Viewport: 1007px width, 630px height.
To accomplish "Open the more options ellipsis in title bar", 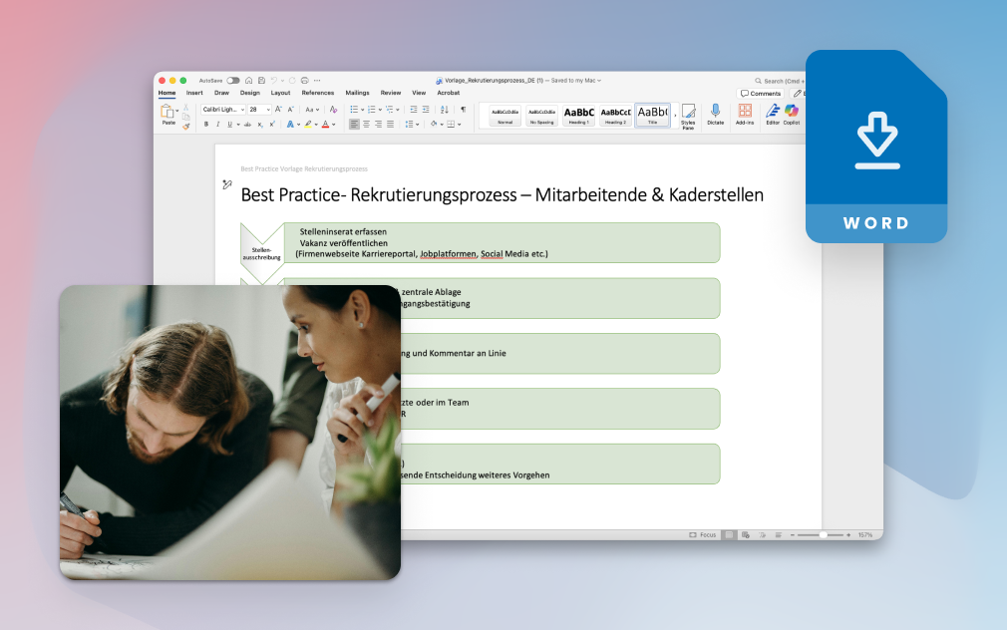I will click(317, 81).
